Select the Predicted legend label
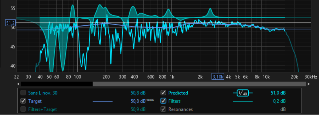 178,93
